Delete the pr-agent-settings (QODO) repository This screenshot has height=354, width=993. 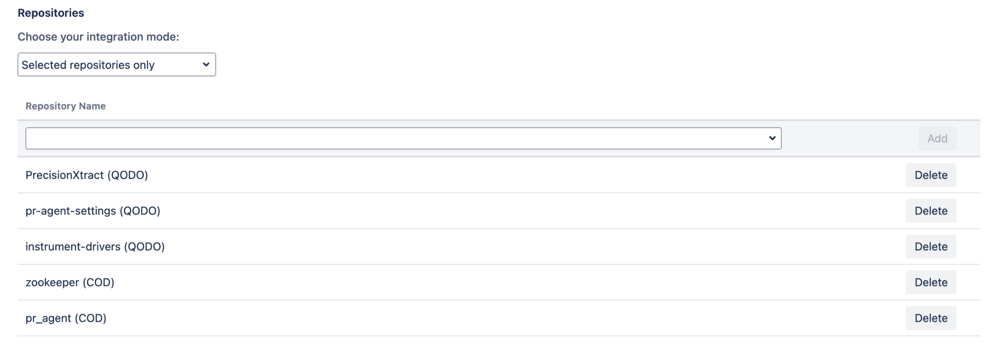pos(930,211)
